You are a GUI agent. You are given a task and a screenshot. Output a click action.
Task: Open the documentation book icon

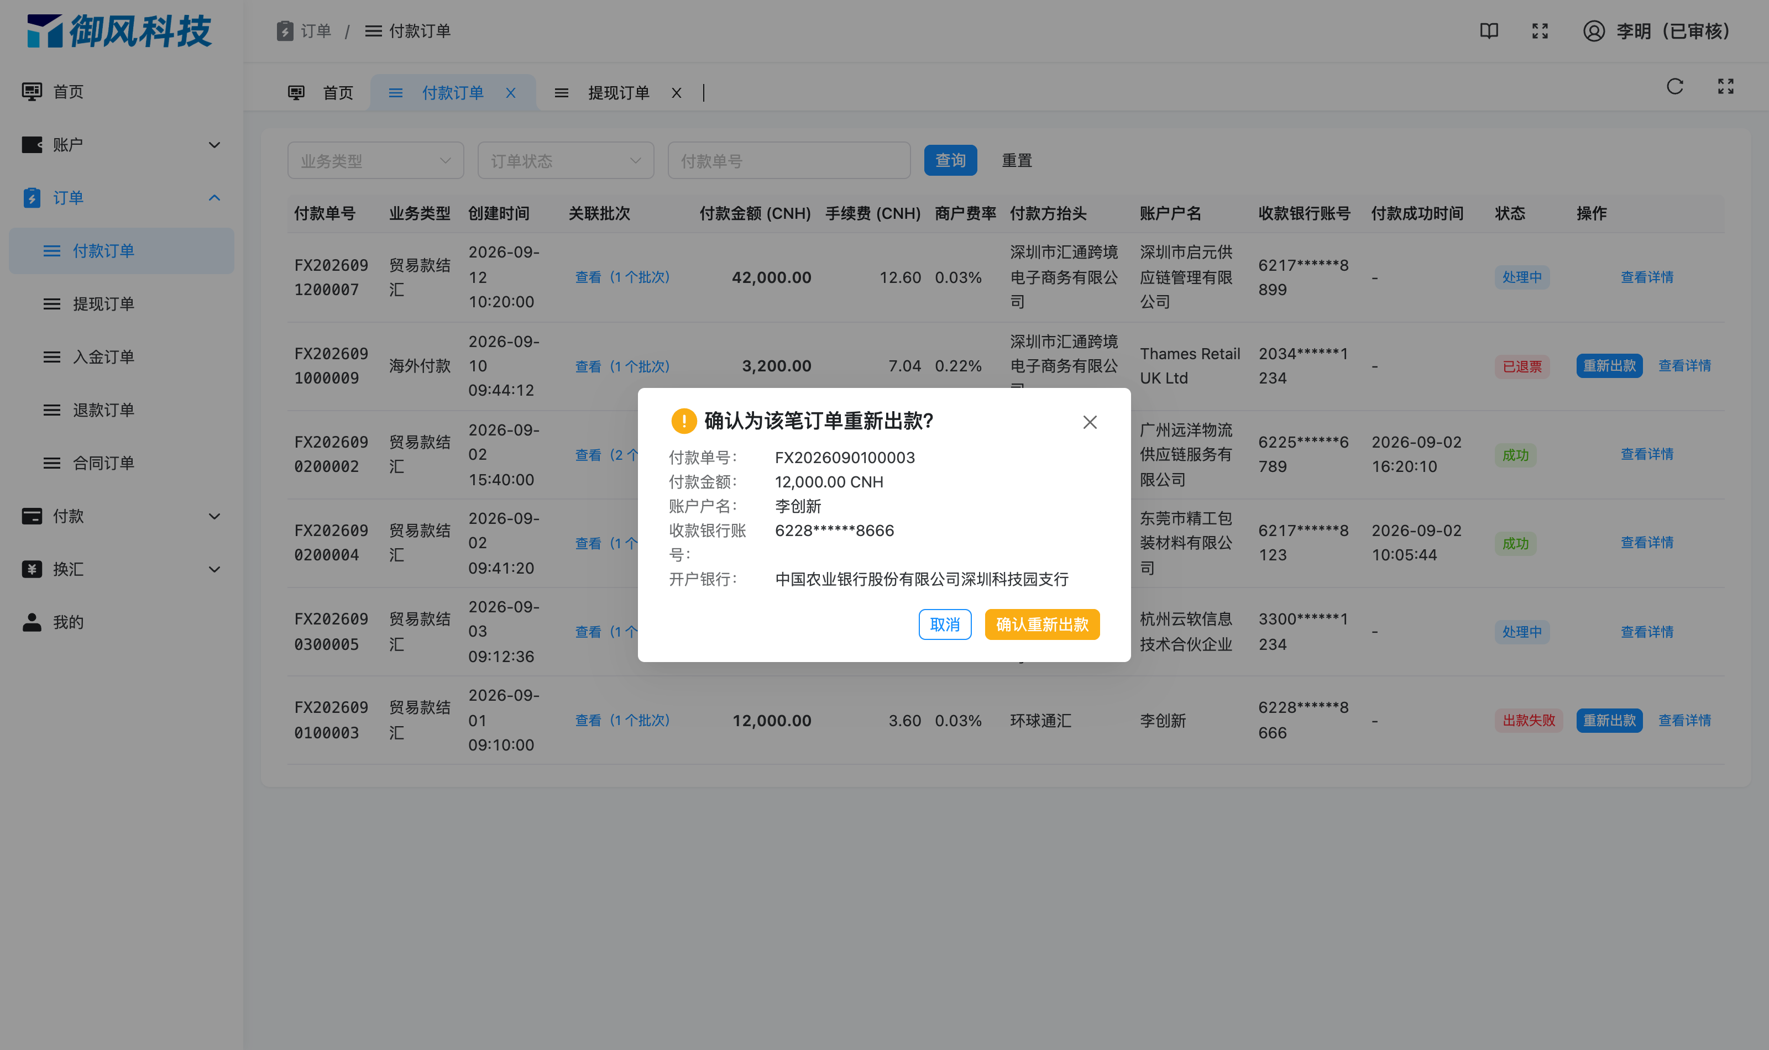point(1489,31)
